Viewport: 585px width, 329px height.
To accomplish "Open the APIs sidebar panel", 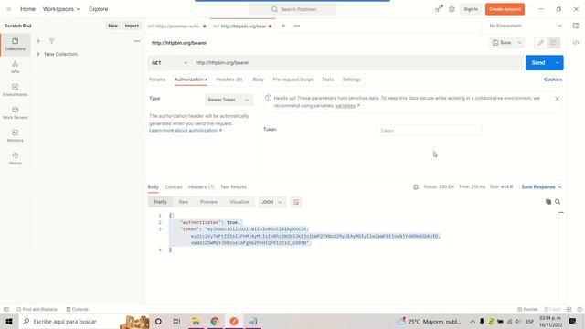I will pos(15,67).
